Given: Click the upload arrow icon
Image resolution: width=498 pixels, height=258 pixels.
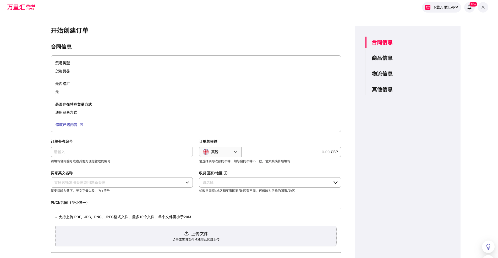Looking at the screenshot, I should click(x=187, y=233).
